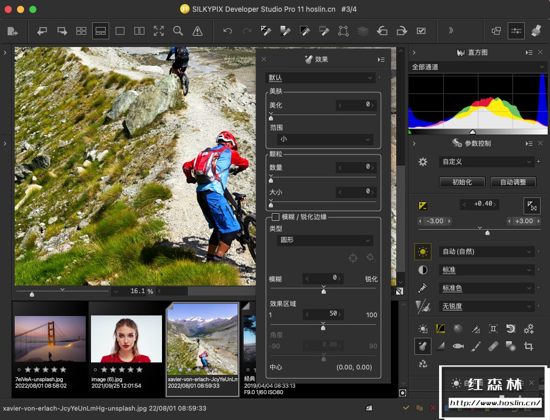550x420 pixels.
Task: Switch to single image preview mode
Action: [120, 31]
